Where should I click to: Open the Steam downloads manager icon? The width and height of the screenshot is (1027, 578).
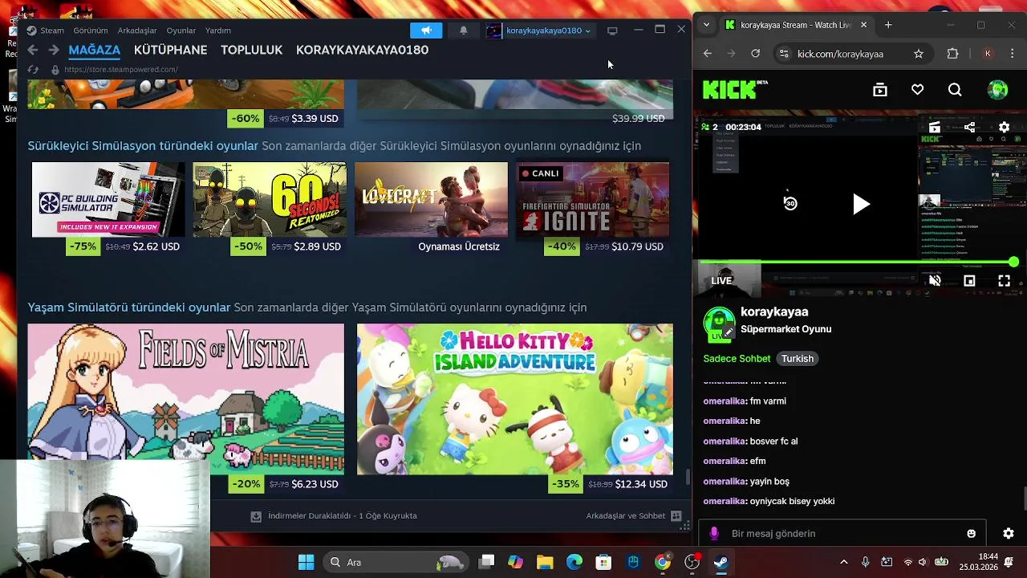[x=256, y=516]
